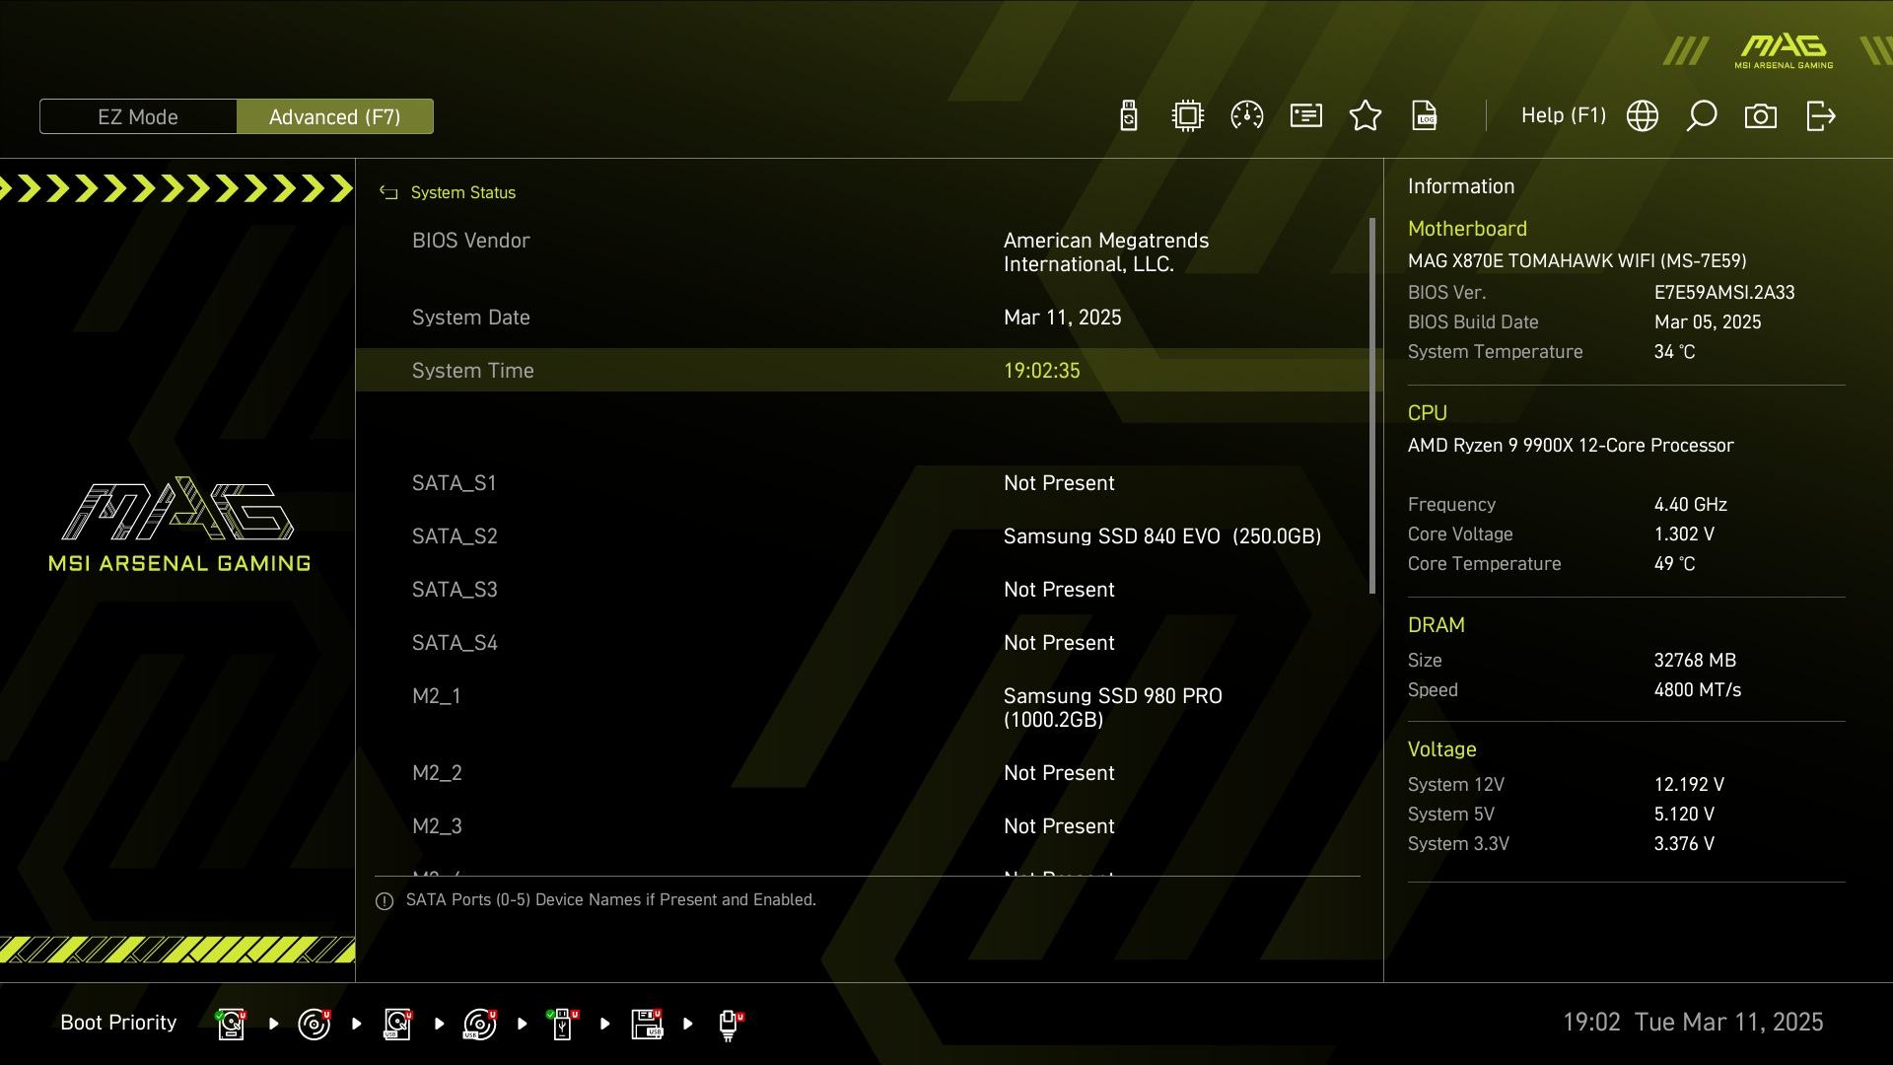Click the System Status breadcrumb title
The width and height of the screenshot is (1893, 1065).
pyautogui.click(x=463, y=193)
